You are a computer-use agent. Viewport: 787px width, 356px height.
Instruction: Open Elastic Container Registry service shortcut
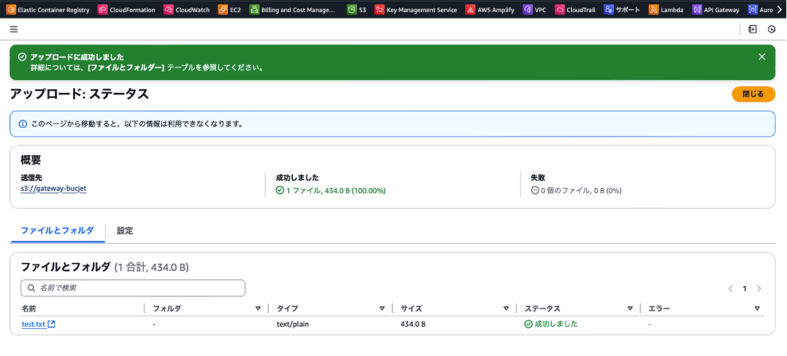[x=48, y=9]
